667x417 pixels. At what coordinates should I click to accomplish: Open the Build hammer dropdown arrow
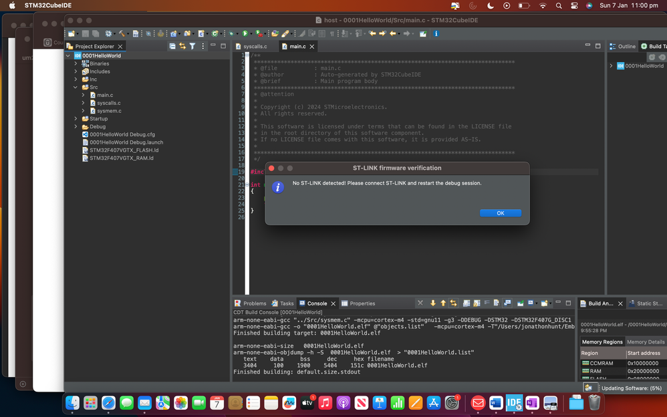[x=128, y=34]
